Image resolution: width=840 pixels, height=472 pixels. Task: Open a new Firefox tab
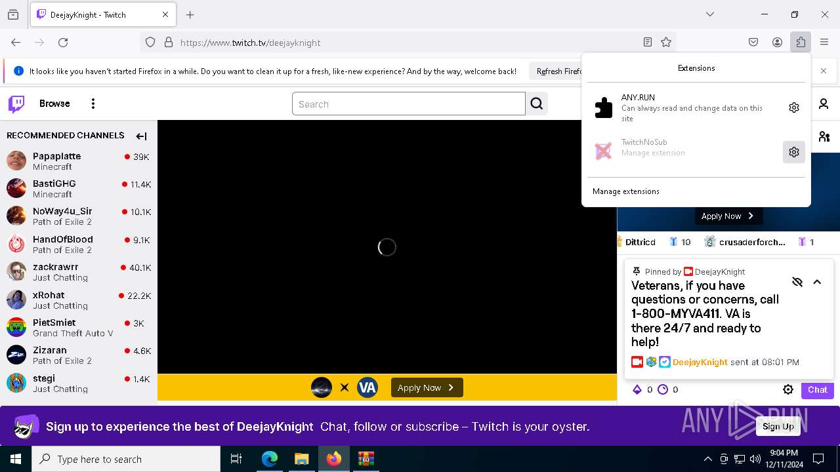(190, 14)
